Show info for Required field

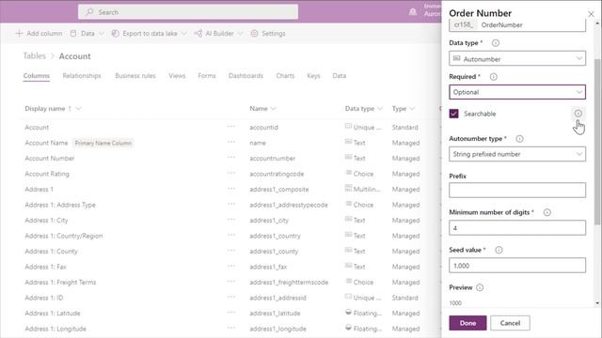[493, 77]
